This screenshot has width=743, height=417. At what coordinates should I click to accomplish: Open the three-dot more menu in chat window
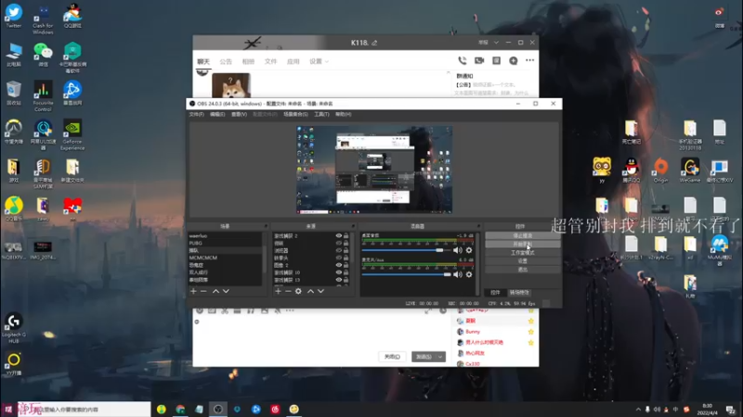pos(529,60)
